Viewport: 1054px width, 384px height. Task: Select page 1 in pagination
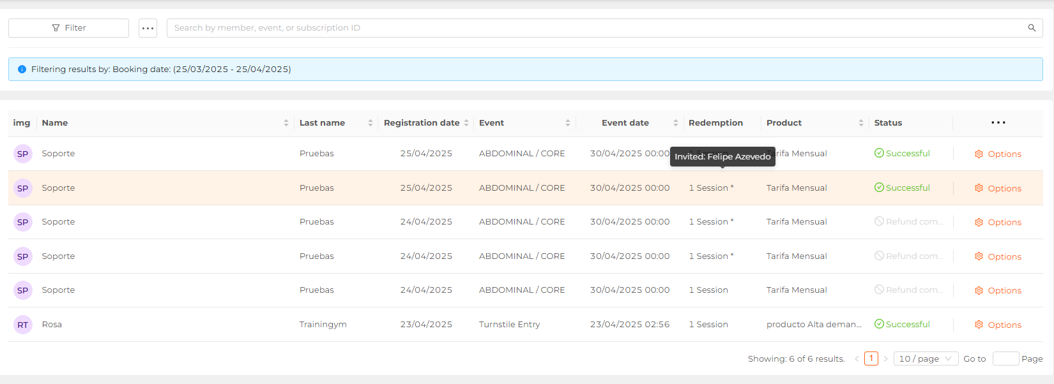click(x=871, y=358)
